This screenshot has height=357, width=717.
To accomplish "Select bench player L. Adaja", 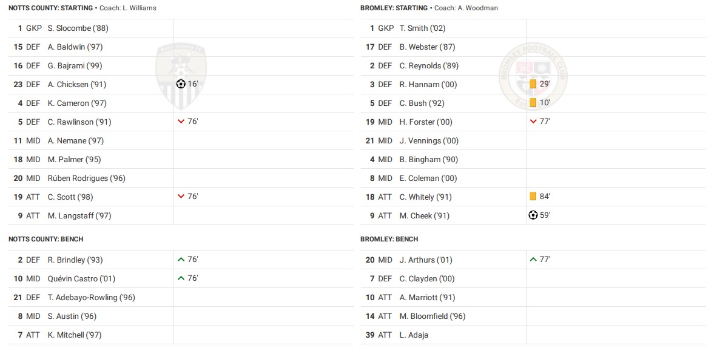I will [x=414, y=335].
